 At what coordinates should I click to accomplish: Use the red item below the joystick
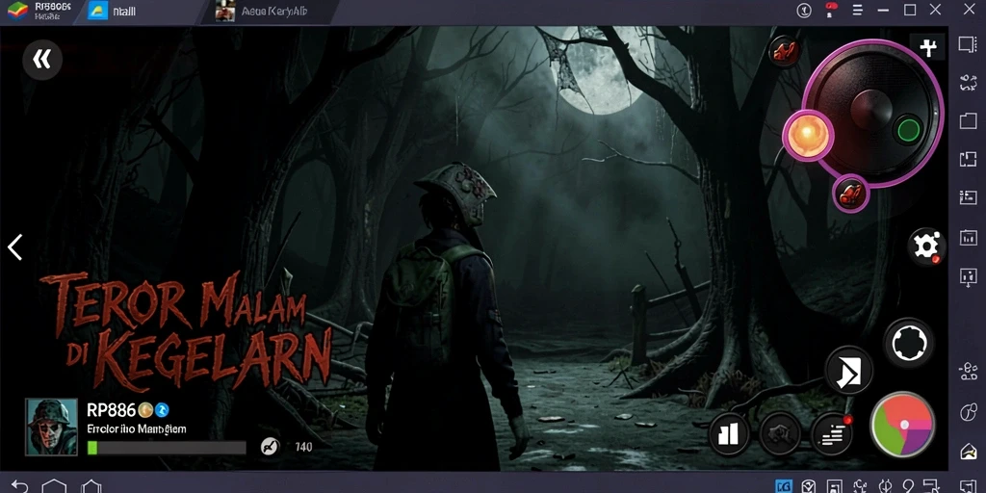pyautogui.click(x=850, y=194)
